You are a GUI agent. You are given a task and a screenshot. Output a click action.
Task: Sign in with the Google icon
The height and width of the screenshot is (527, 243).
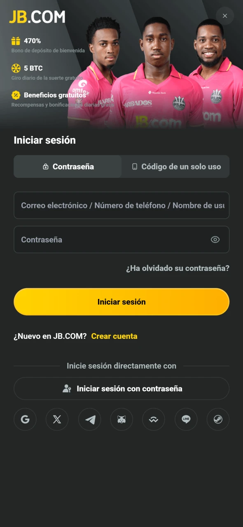25,419
